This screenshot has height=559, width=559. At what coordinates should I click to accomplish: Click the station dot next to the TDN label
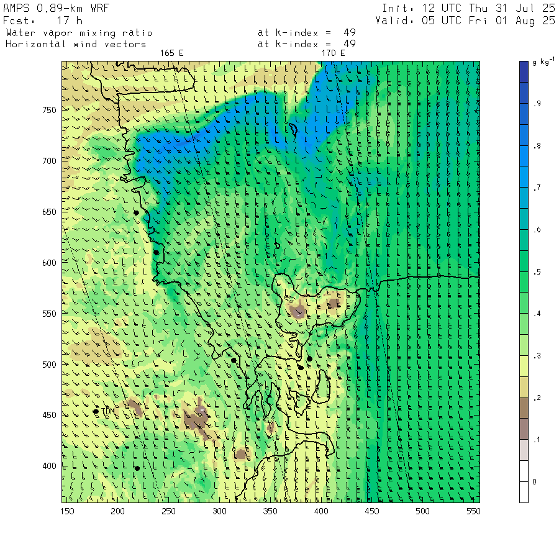click(x=96, y=411)
